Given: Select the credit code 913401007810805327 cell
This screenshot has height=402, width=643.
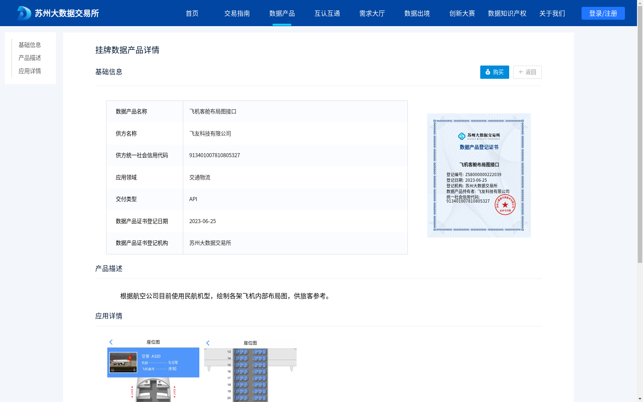Looking at the screenshot, I should (x=295, y=156).
